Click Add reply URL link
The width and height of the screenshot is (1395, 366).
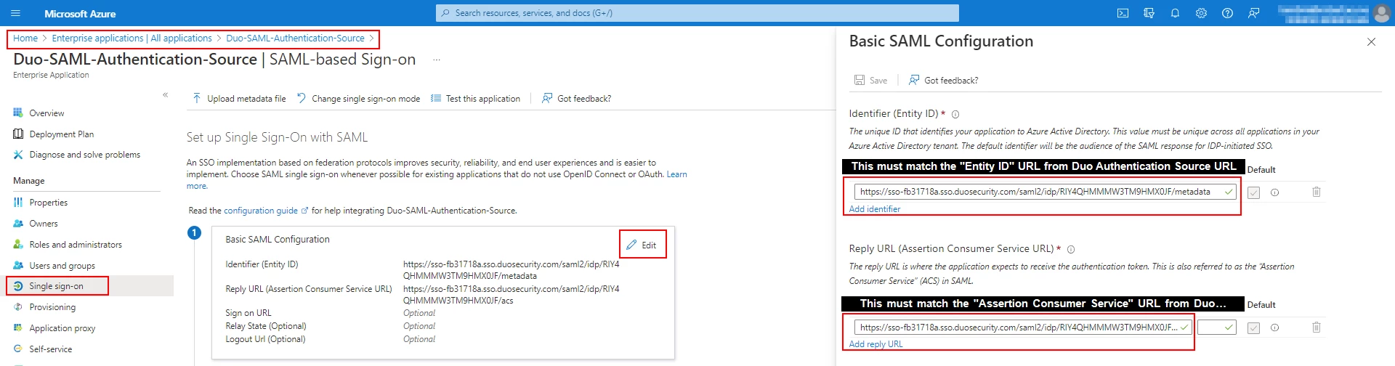click(876, 344)
